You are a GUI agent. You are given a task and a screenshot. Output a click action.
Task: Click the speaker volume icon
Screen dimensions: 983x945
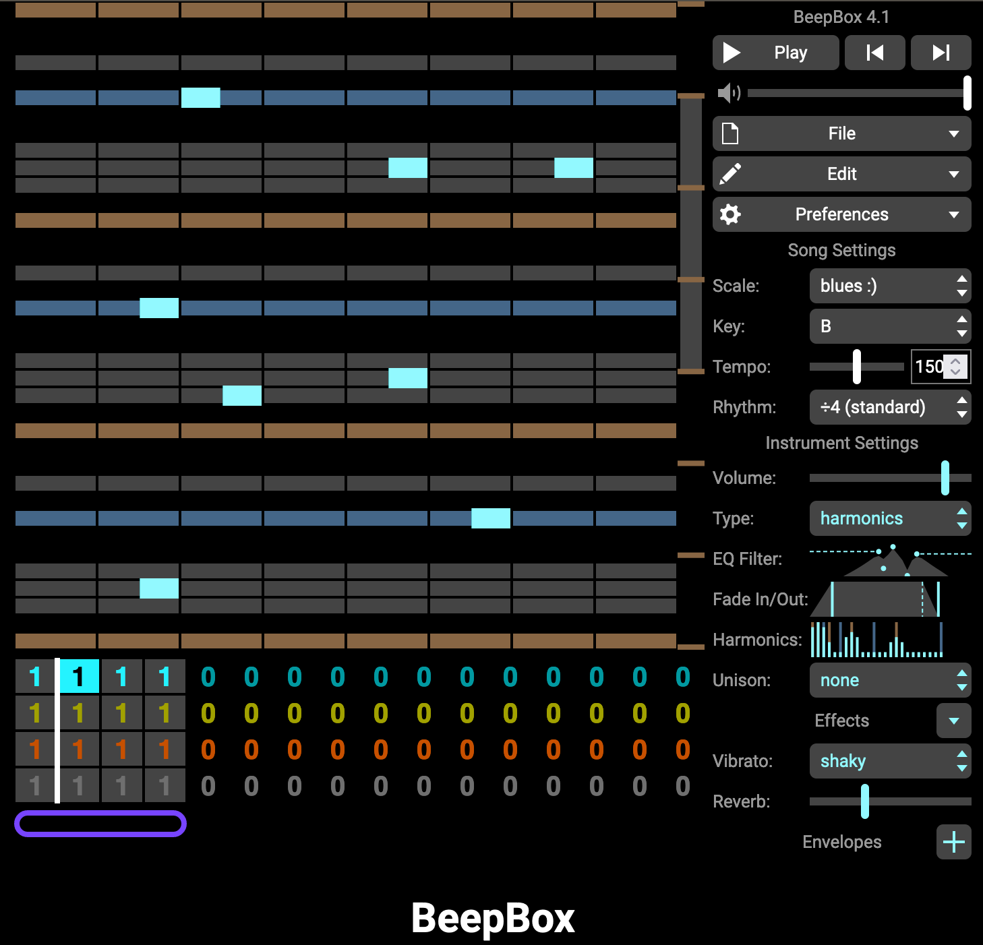tap(729, 94)
